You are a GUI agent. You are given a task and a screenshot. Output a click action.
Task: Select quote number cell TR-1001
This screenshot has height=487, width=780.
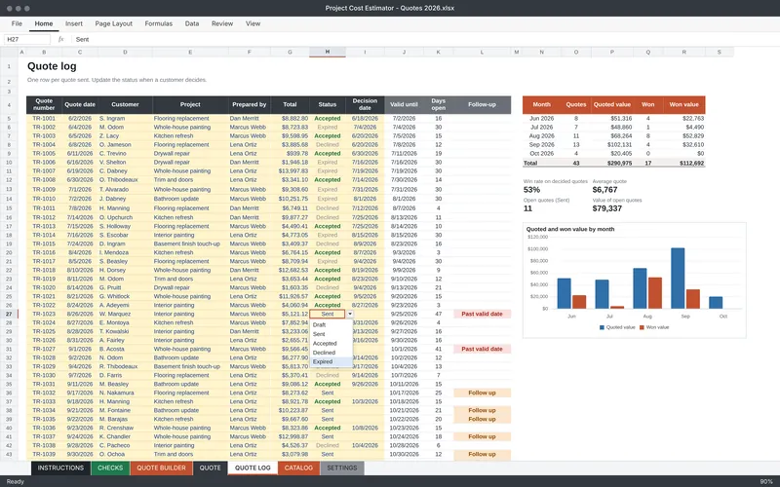click(44, 118)
